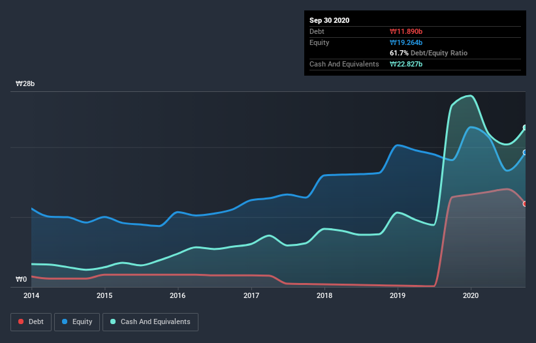Click the 61.7% Debt/Equity Ratio text

click(429, 53)
